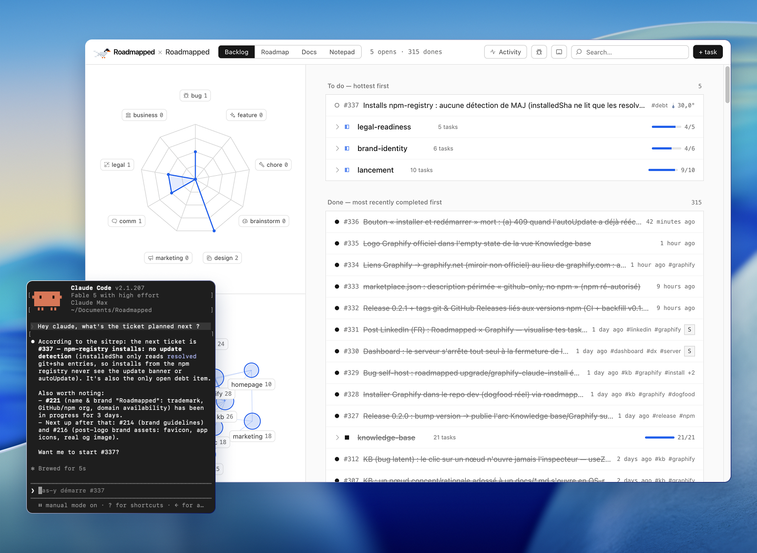Expand the brand-identity group
Screen dimensions: 757x553
[x=337, y=148]
